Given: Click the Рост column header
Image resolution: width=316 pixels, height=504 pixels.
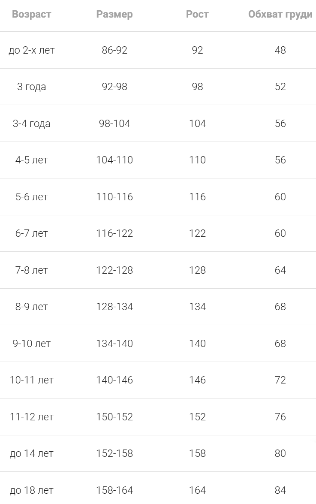Looking at the screenshot, I should click(x=197, y=14).
